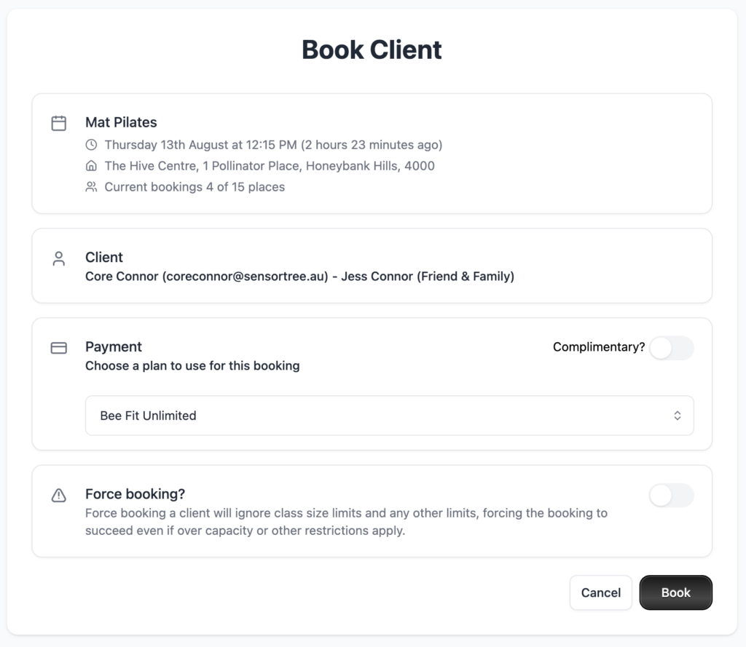Screen dimensions: 746x647
Task: Click the calendar icon beside Mat Pilates
Action: point(58,123)
